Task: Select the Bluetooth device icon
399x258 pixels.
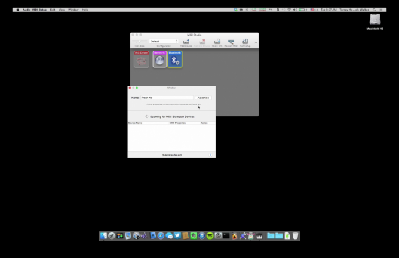Action: coord(175,59)
